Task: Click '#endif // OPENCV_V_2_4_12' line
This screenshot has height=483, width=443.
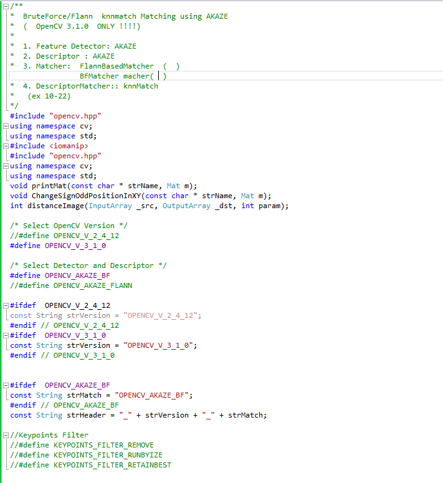Action: click(64, 325)
